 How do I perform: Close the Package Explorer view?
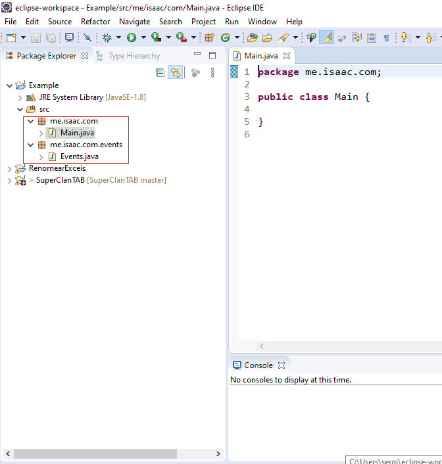85,56
